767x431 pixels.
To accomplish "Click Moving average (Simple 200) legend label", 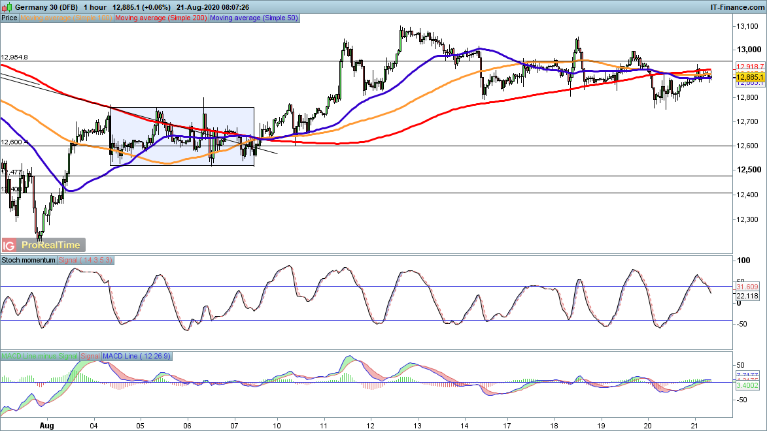I will coord(161,18).
